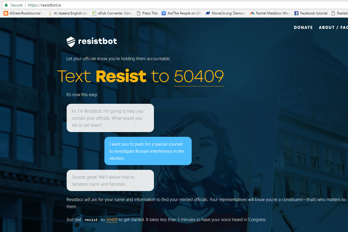The width and height of the screenshot is (348, 232).
Task: Click the resistbot wordmark text
Action: (97, 41)
